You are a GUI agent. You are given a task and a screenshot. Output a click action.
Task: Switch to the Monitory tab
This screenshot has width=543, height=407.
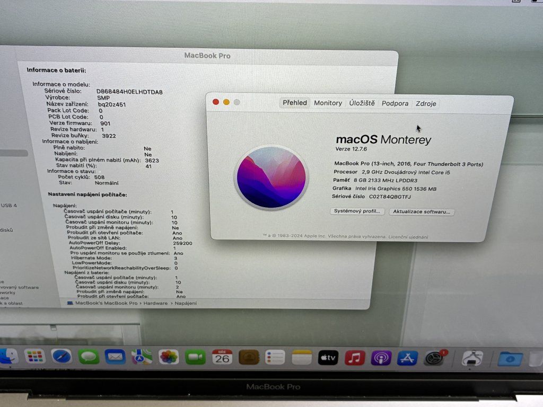pyautogui.click(x=328, y=103)
